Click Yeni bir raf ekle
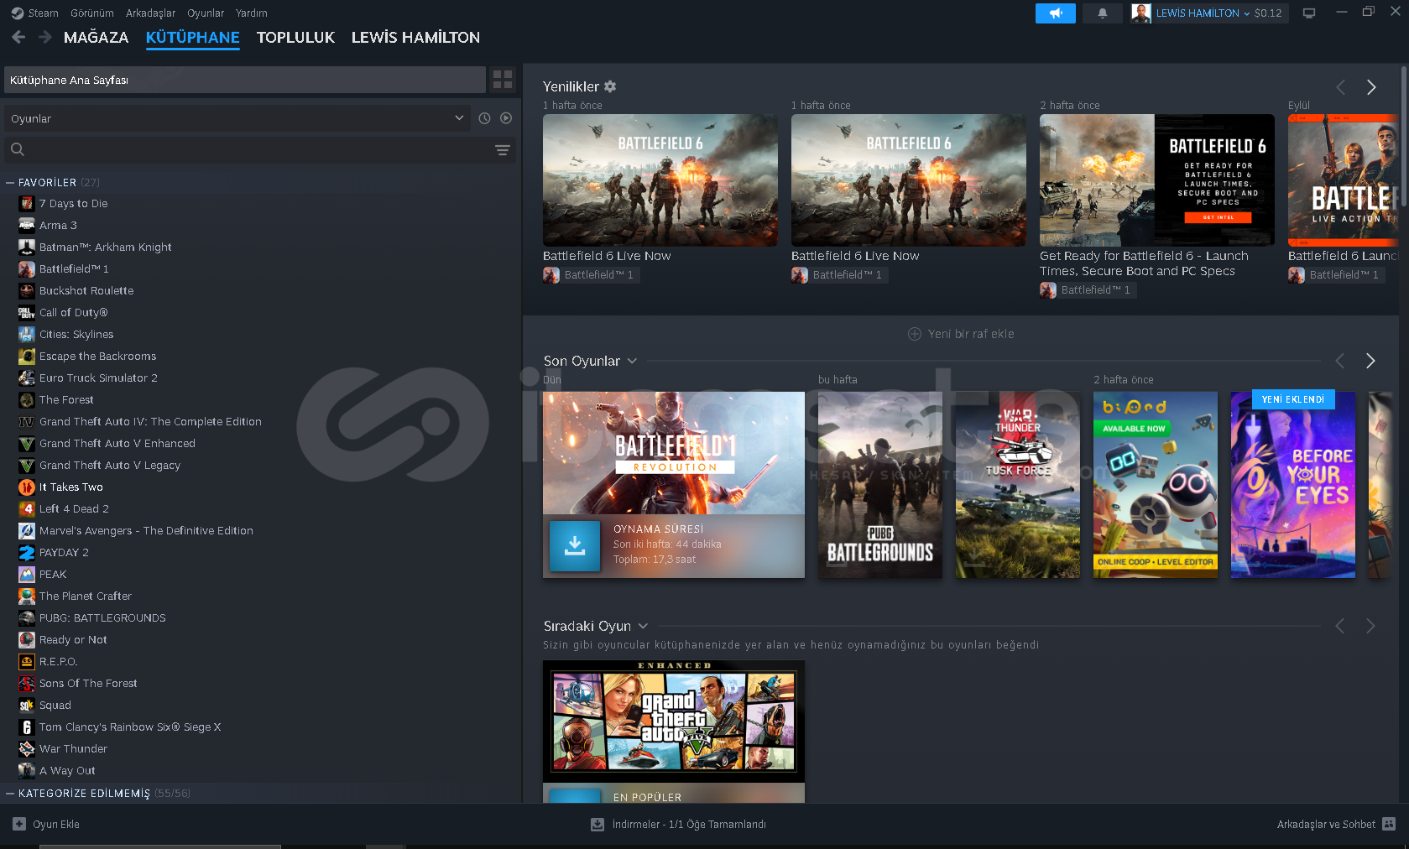This screenshot has width=1409, height=849. 961,334
